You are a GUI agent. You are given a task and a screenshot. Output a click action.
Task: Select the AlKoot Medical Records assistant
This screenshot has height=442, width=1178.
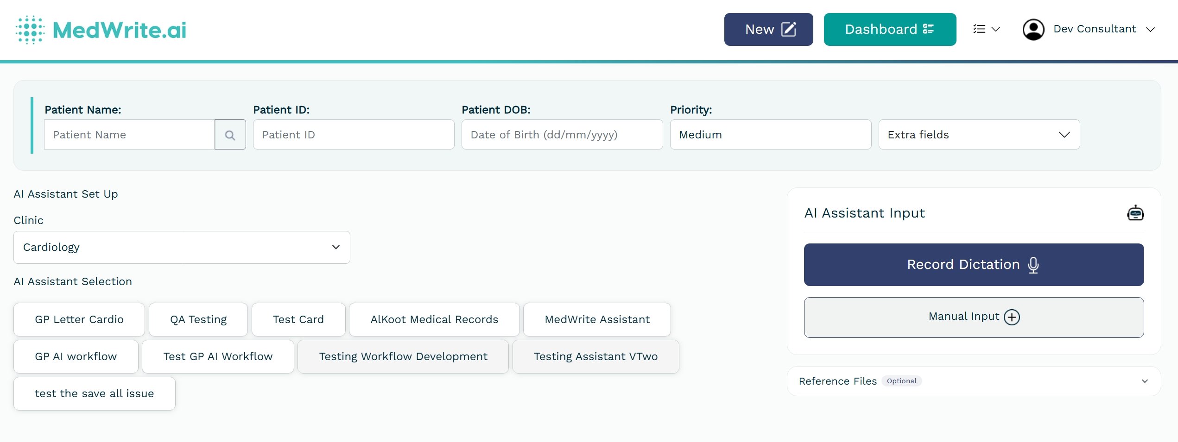click(x=434, y=319)
